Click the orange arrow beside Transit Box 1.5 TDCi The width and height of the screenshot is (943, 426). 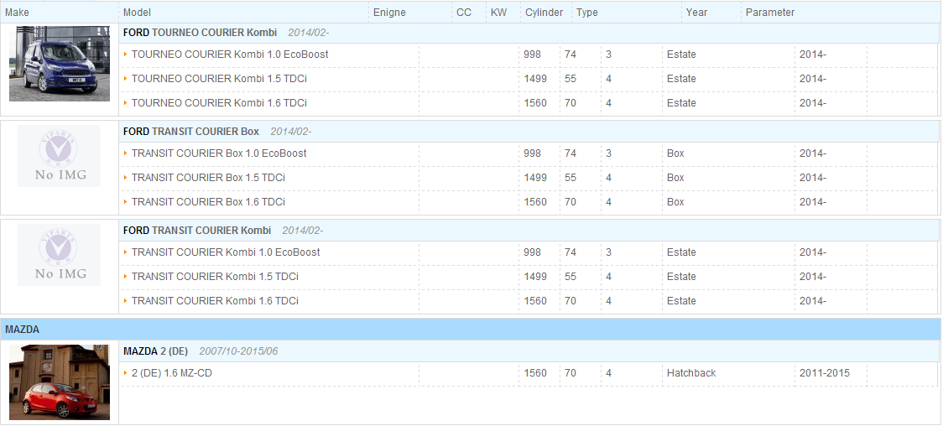click(x=126, y=178)
